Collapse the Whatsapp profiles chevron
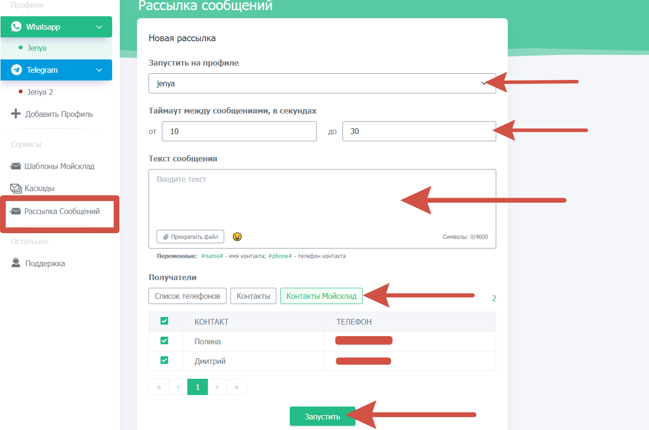This screenshot has height=430, width=649. [99, 27]
